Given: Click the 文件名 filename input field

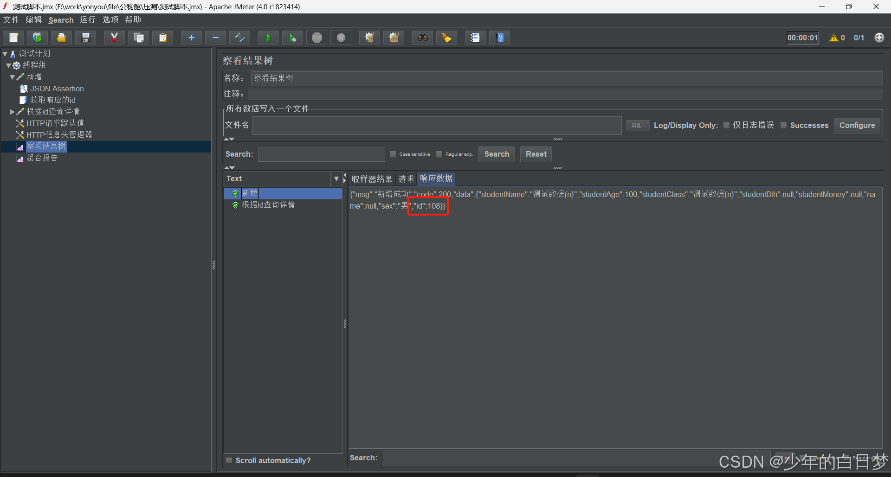Looking at the screenshot, I should coord(437,125).
